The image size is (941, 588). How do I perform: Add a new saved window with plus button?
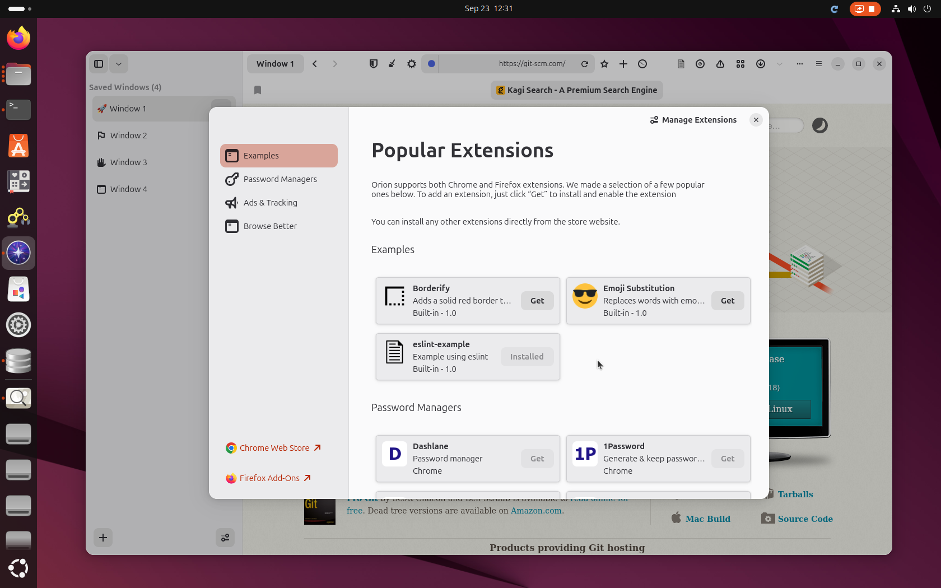(x=103, y=538)
